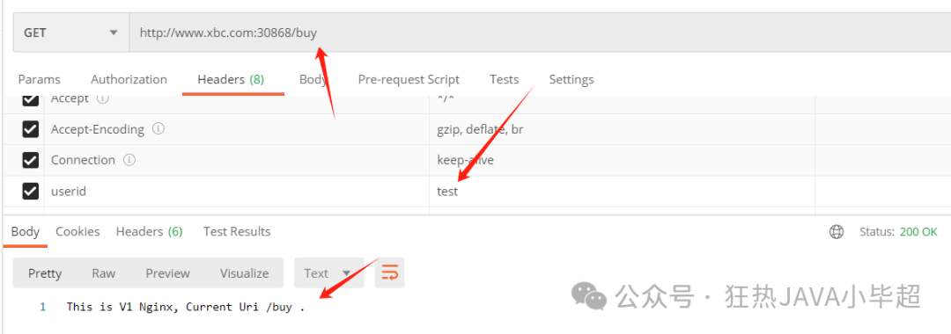Select the Visualize response view
Viewport: 951px width, 334px height.
pos(245,272)
